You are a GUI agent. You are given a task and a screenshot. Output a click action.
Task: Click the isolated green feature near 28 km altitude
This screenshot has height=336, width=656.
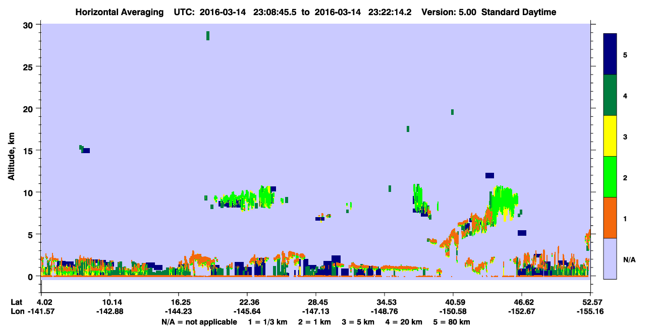click(208, 35)
